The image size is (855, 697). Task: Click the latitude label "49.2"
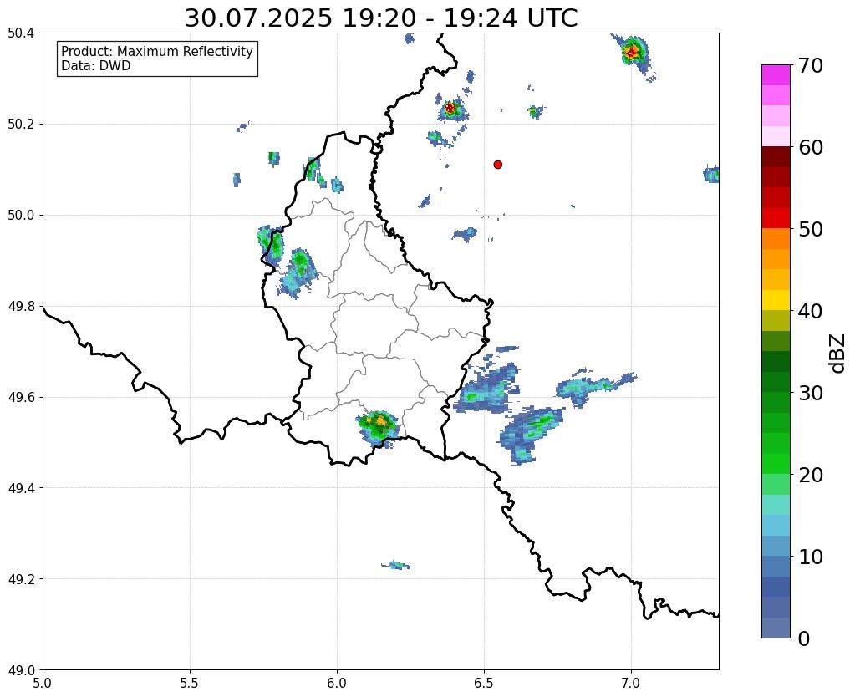[21, 578]
